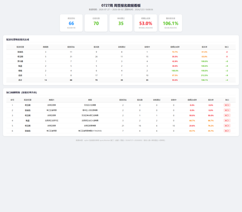This screenshot has height=212, width=242.
Task: Click the 76.2% value in the detail table
Action: click(x=211, y=126)
